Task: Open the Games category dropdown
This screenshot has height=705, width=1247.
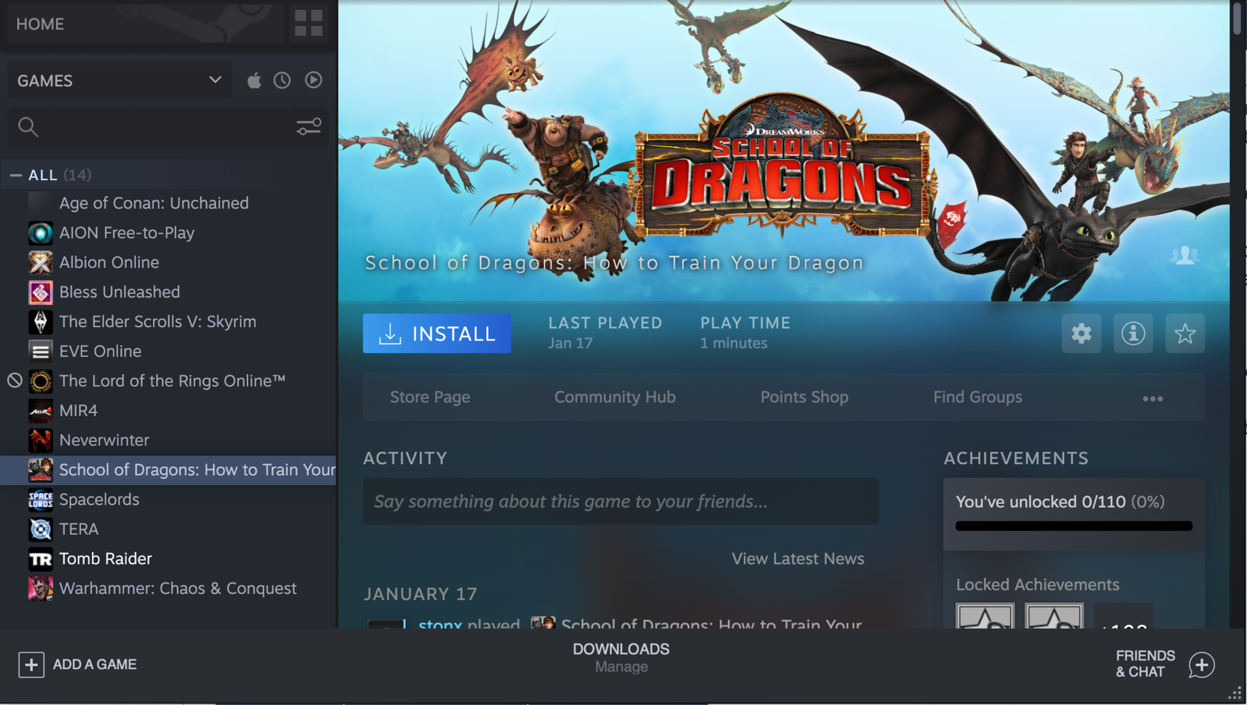Action: [x=119, y=80]
